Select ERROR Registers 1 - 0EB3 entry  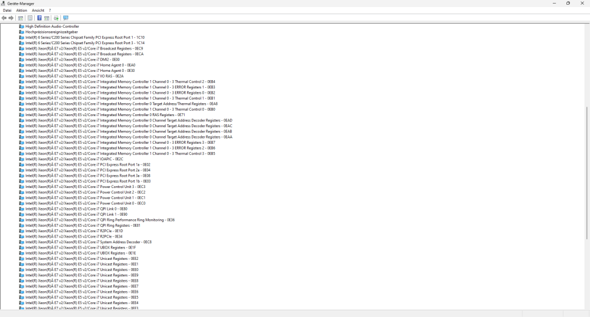120,87
